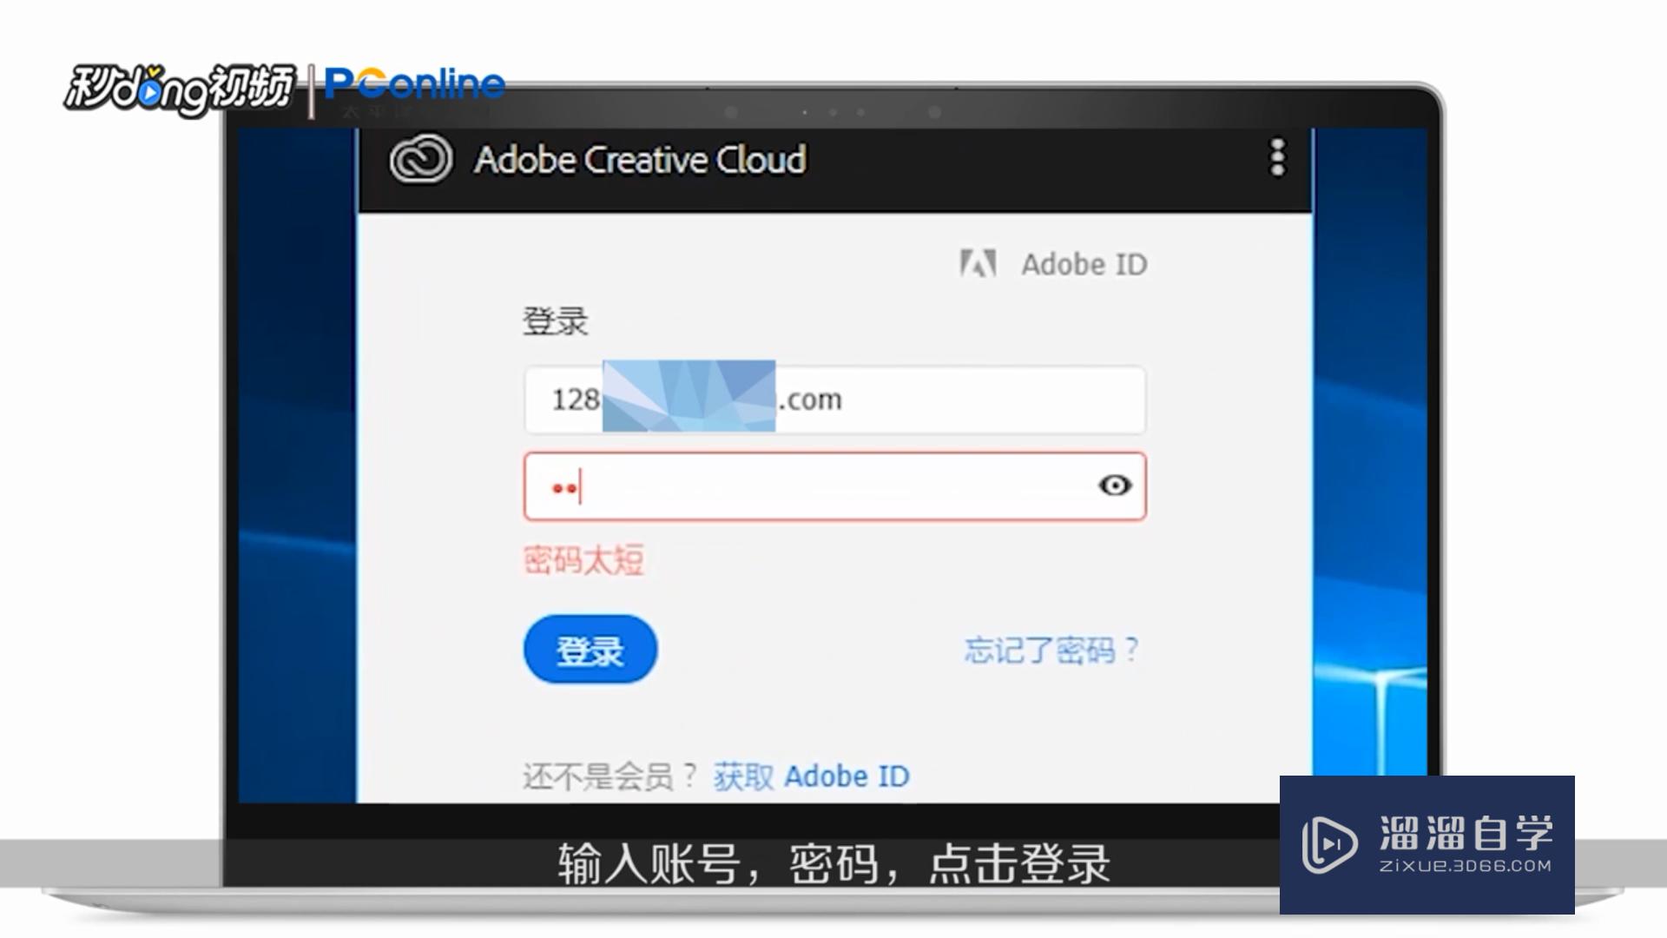This screenshot has height=938, width=1667.
Task: Click the 登录 heading text
Action: tap(555, 321)
